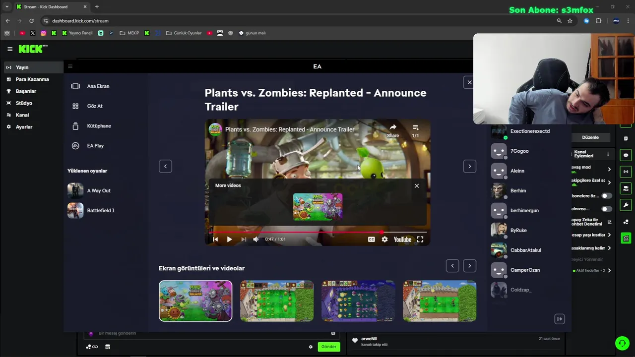The height and width of the screenshot is (357, 635).
Task: Collapse friends list with arrow icon
Action: [559, 319]
